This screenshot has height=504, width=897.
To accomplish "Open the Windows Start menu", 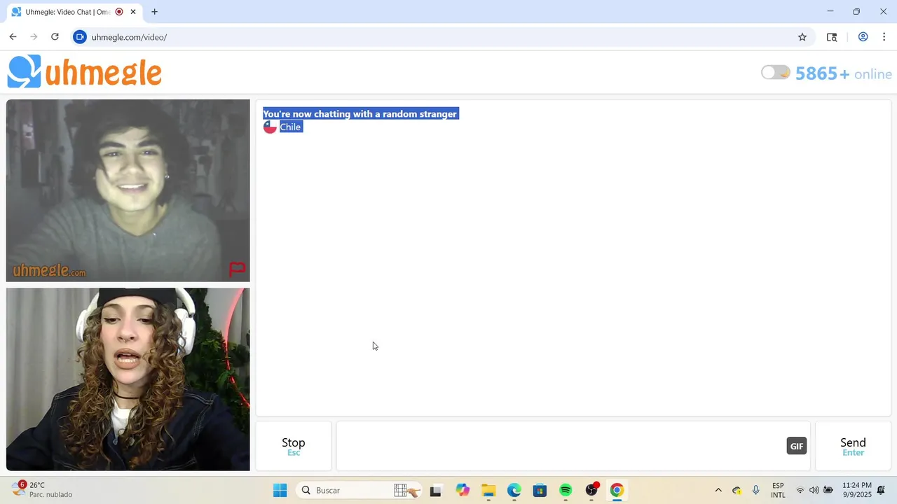I will (280, 490).
